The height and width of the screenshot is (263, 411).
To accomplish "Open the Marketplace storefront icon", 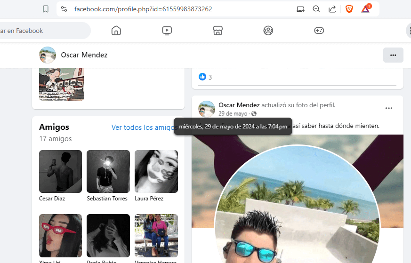I will click(217, 31).
